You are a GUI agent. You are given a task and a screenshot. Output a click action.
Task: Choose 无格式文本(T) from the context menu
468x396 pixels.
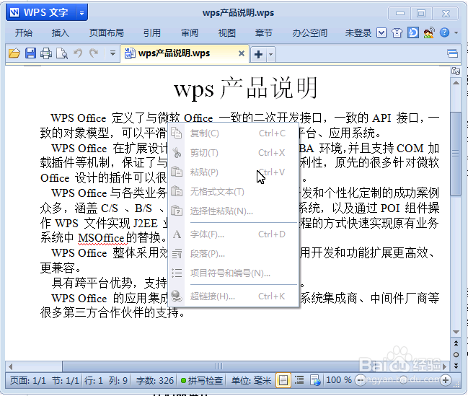coord(234,191)
